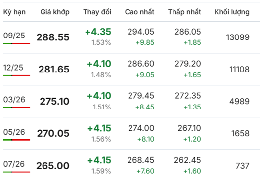Click the price range bar under 09/25

pyautogui.click(x=17, y=43)
